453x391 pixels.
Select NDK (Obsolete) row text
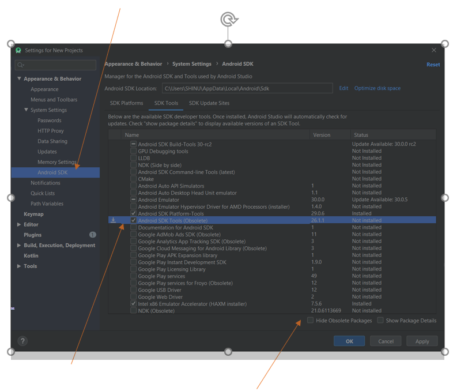[156, 311]
